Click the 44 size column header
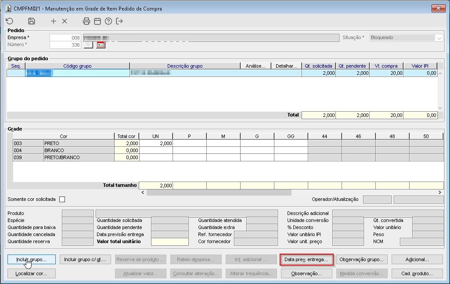 324,136
